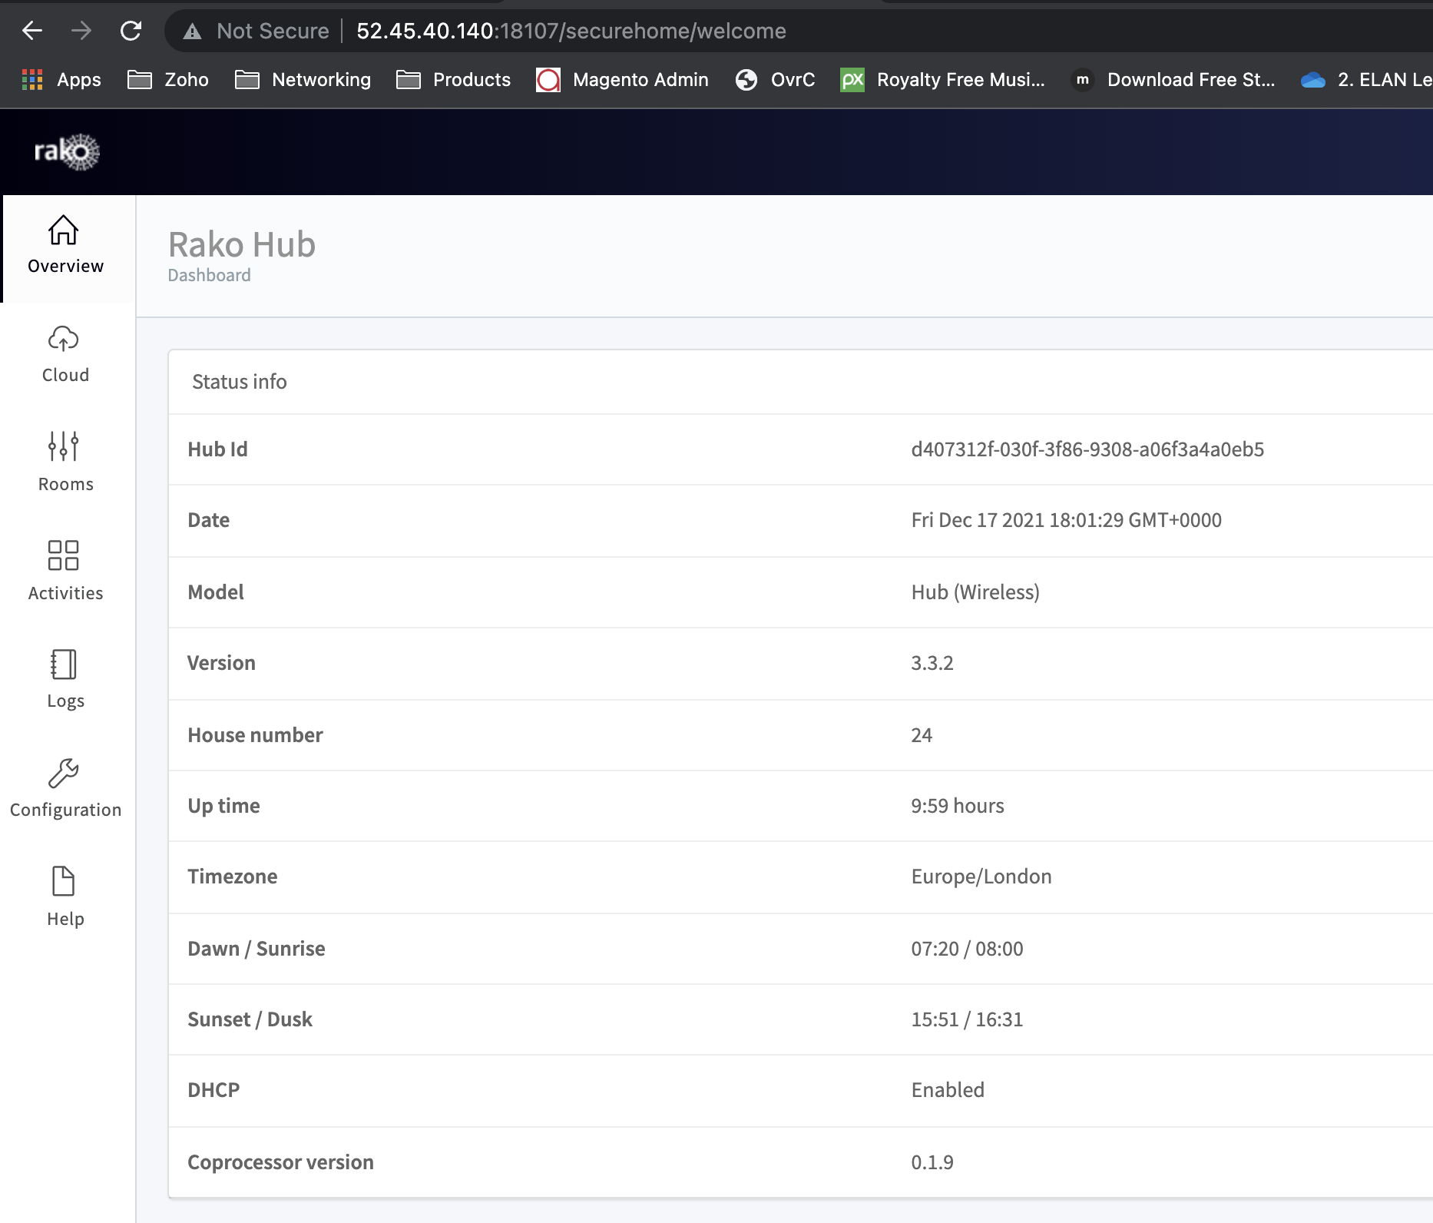Click the Dashboard subtitle
Viewport: 1433px width, 1223px height.
(210, 275)
